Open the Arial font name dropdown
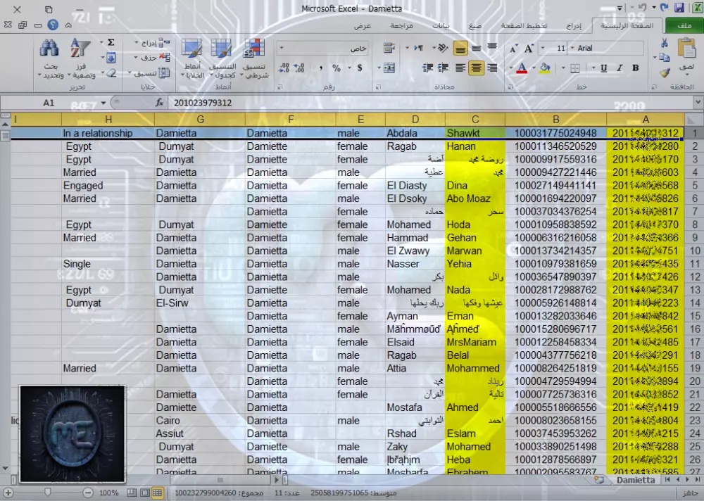Screen dimensions: 704x501 572,48
